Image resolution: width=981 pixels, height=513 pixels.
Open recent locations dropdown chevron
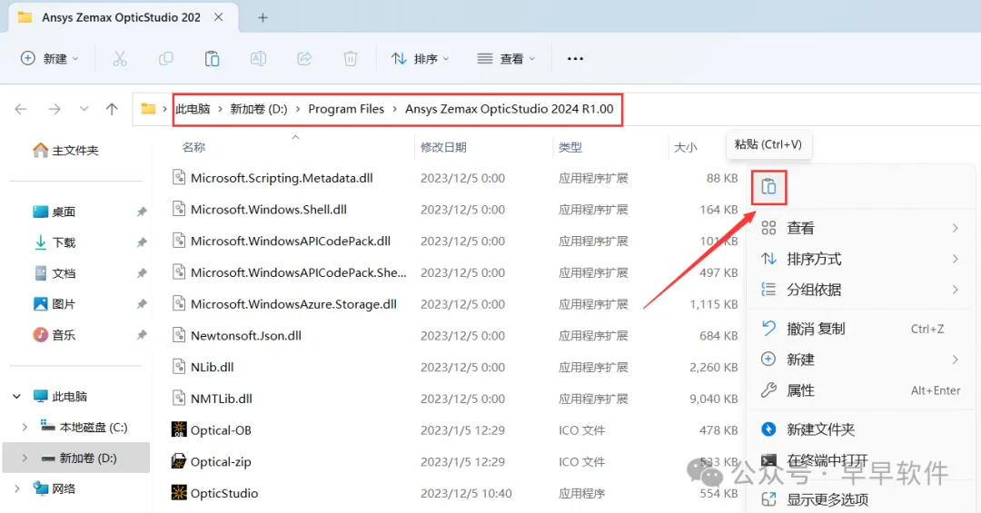point(84,110)
